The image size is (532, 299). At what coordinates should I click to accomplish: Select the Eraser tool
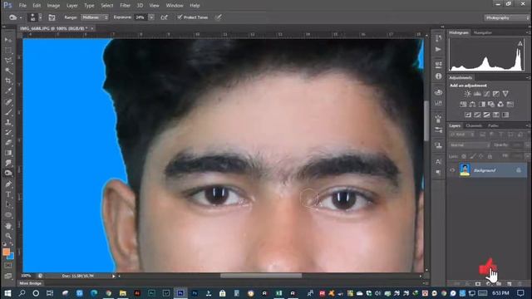click(x=8, y=142)
